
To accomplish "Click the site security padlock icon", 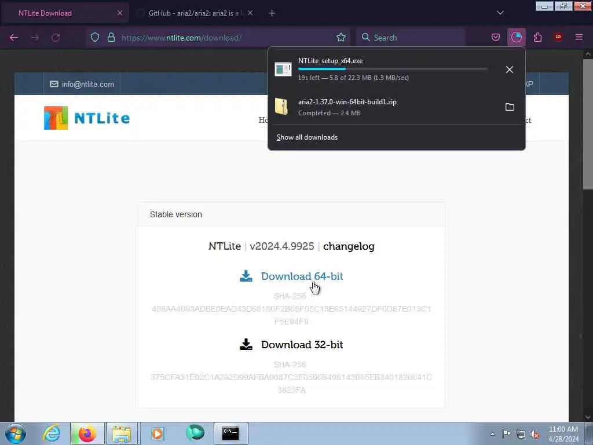I will coord(111,37).
